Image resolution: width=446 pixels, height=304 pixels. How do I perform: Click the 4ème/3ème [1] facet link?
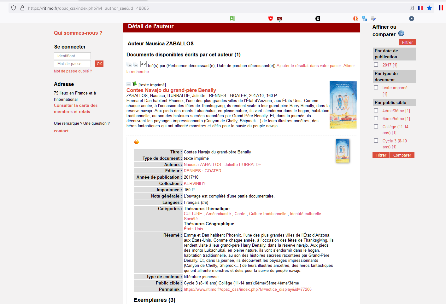[x=396, y=111]
